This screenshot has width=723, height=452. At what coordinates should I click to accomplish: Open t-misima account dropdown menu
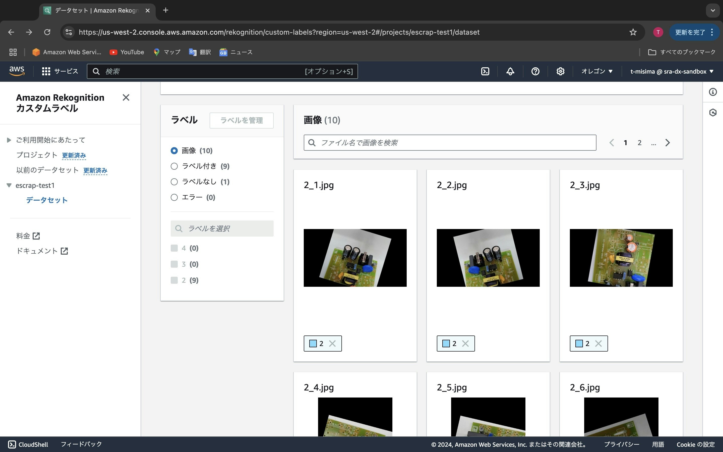coord(672,72)
